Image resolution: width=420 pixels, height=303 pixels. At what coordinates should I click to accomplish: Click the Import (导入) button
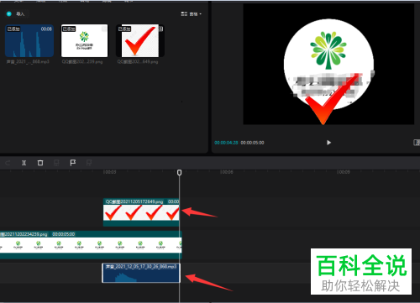17,13
